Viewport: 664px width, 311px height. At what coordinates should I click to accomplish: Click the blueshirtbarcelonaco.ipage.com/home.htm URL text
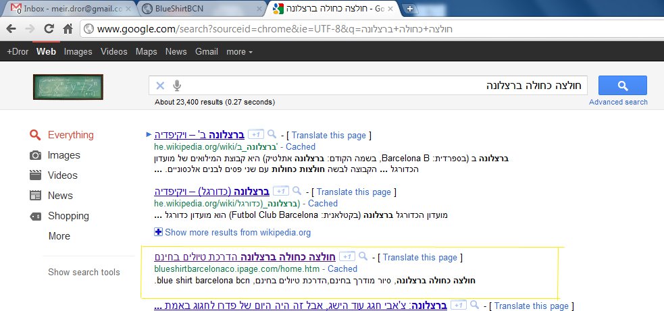point(236,268)
